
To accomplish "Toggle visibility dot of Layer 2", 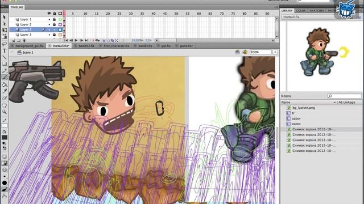I will tap(49, 24).
